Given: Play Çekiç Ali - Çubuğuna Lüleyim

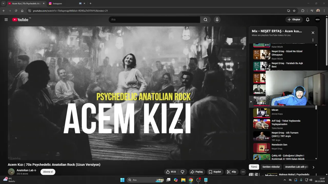Looking at the screenshot, I should (x=288, y=157).
